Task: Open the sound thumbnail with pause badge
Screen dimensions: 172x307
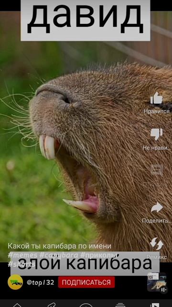Action: point(157,283)
